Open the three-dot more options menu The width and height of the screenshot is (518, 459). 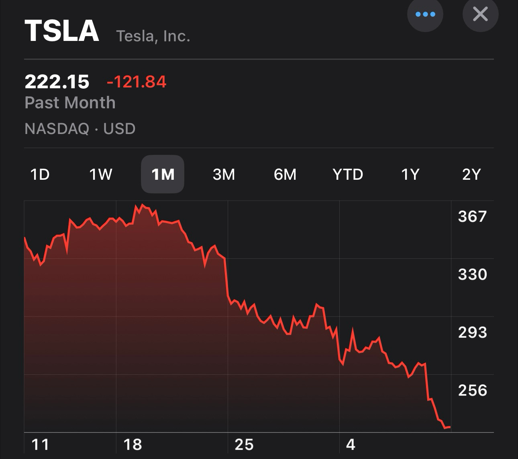pos(425,14)
